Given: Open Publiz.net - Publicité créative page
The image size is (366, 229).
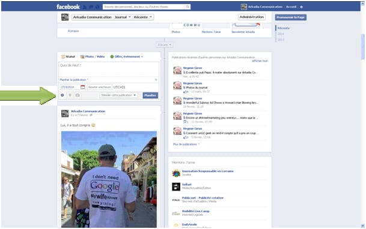Looking at the screenshot, I should tap(203, 198).
